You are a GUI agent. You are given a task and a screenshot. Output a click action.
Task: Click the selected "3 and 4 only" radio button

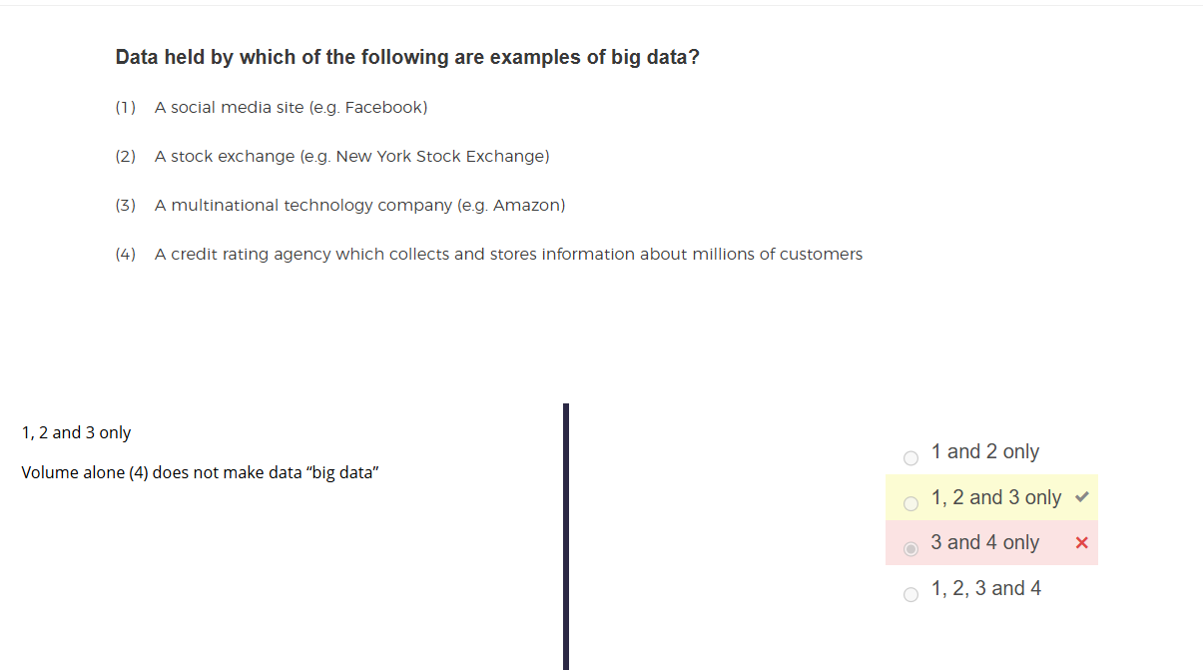point(910,549)
